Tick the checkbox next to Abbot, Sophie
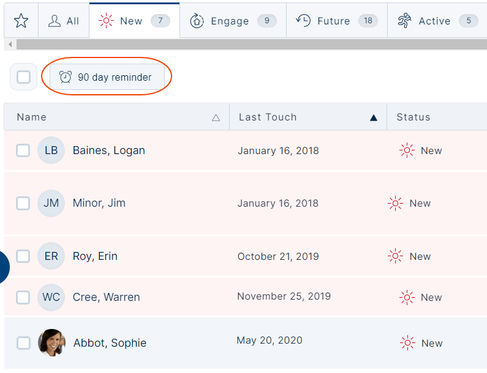 (24, 343)
